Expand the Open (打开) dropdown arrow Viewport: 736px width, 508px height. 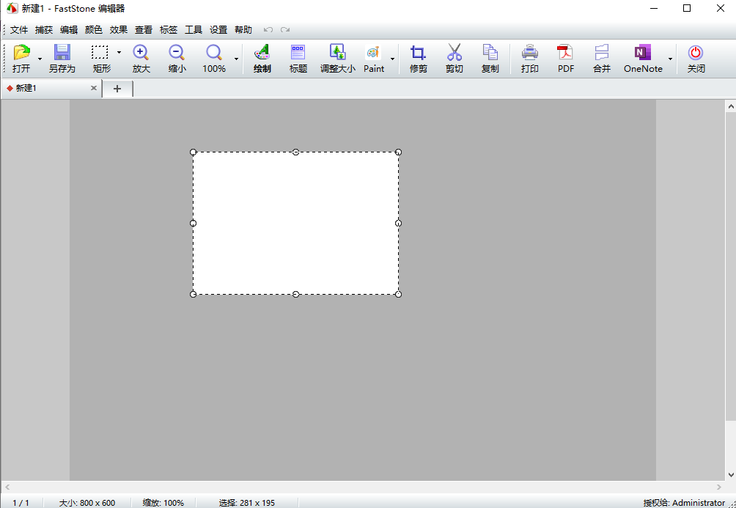(x=40, y=59)
